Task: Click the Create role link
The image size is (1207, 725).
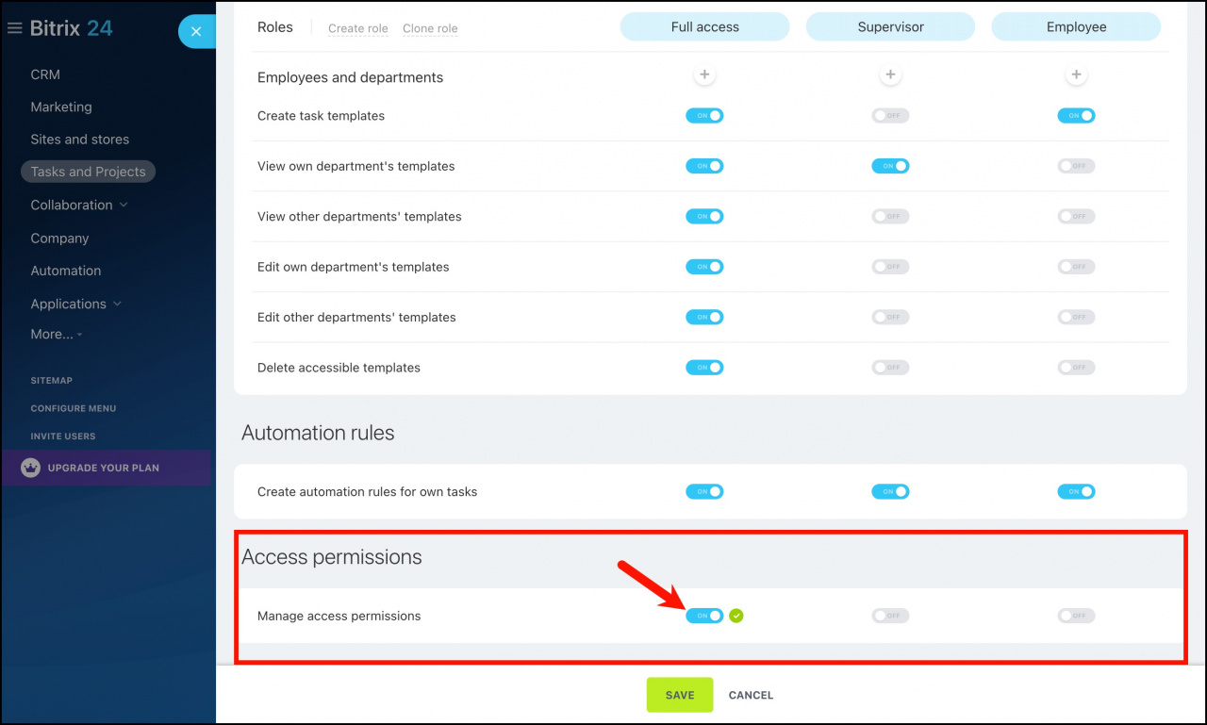Action: [358, 28]
